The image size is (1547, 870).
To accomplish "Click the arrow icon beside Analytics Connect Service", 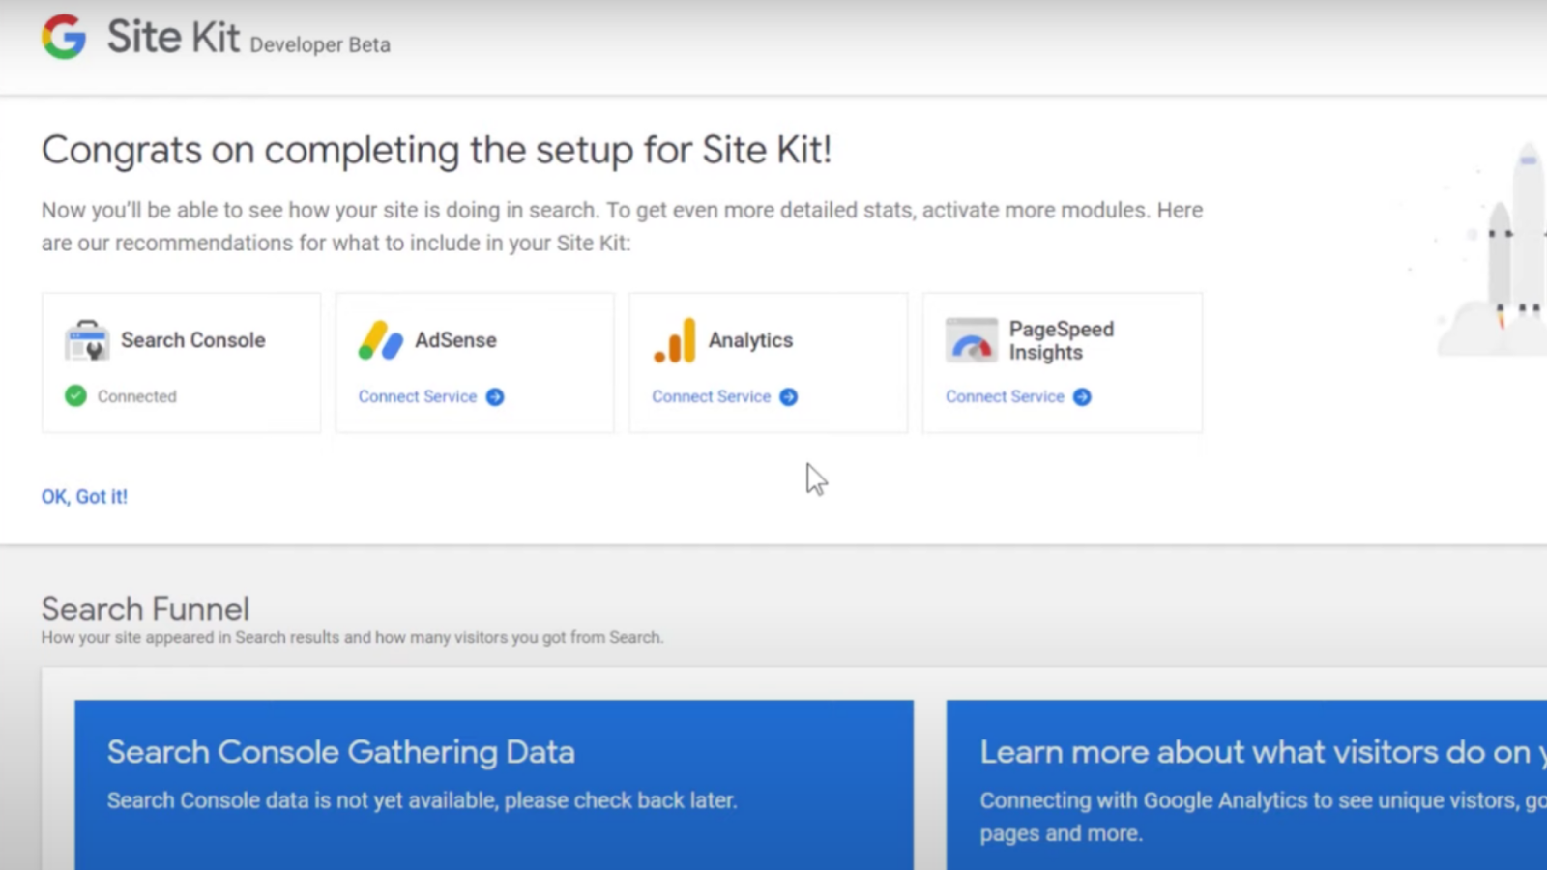I will click(x=789, y=397).
